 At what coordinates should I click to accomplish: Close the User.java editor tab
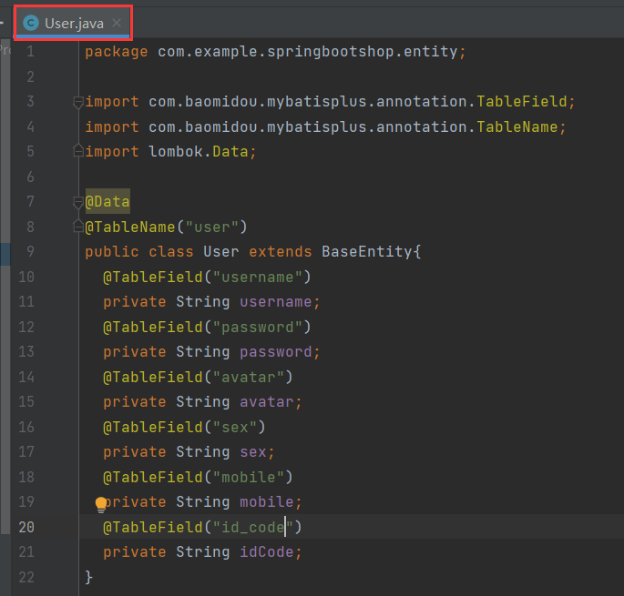[x=117, y=23]
